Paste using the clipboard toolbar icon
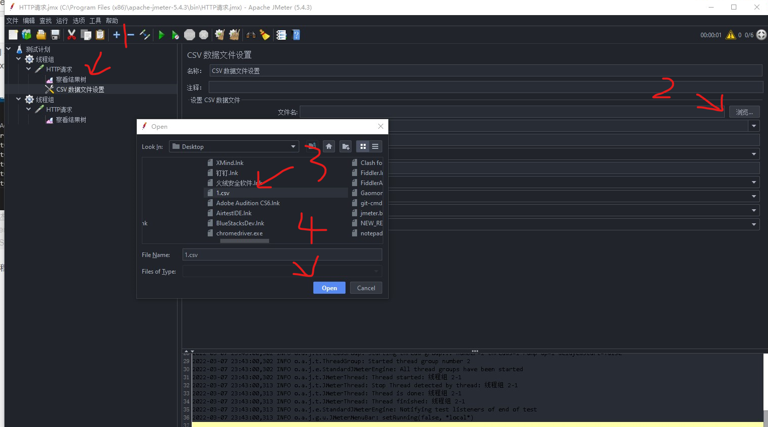This screenshot has height=427, width=768. tap(100, 35)
